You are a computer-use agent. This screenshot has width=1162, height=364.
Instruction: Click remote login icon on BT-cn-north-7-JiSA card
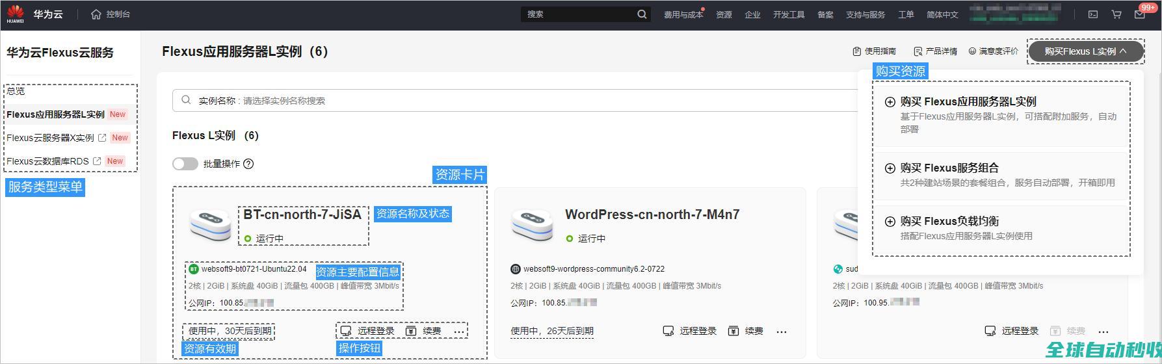346,331
